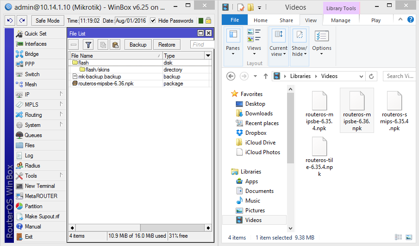Click Make Supout.rif in WinBox sidebar
This screenshot has width=419, height=246.
coord(40,216)
